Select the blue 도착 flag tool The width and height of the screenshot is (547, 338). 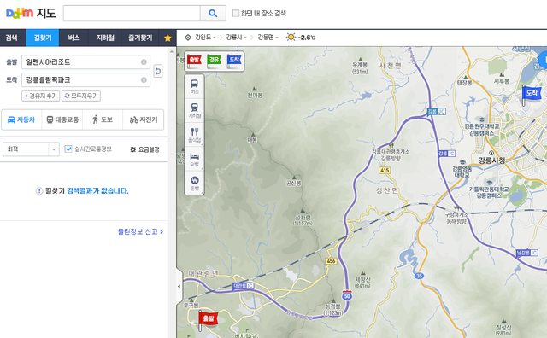coord(234,61)
